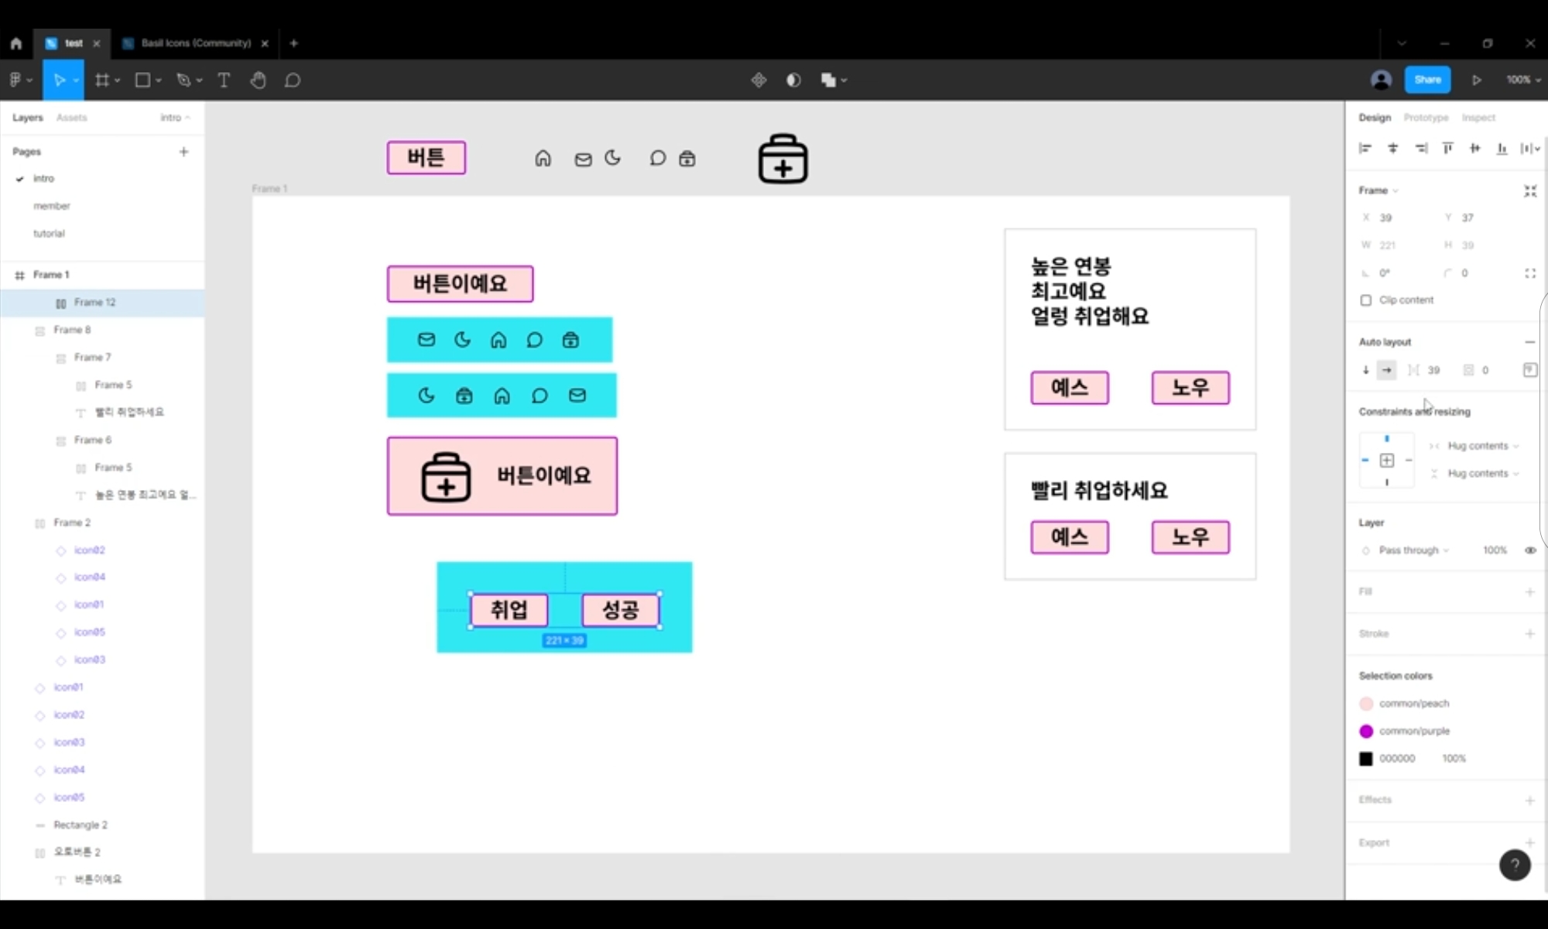The width and height of the screenshot is (1548, 929).
Task: Add a new page with plus icon
Action: [x=183, y=152]
